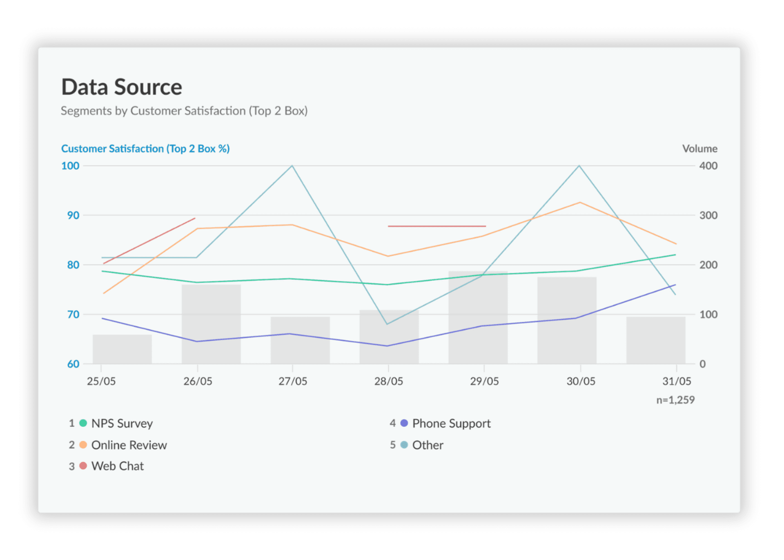Select the Online Review legend color dot
784x560 pixels.
pyautogui.click(x=84, y=445)
